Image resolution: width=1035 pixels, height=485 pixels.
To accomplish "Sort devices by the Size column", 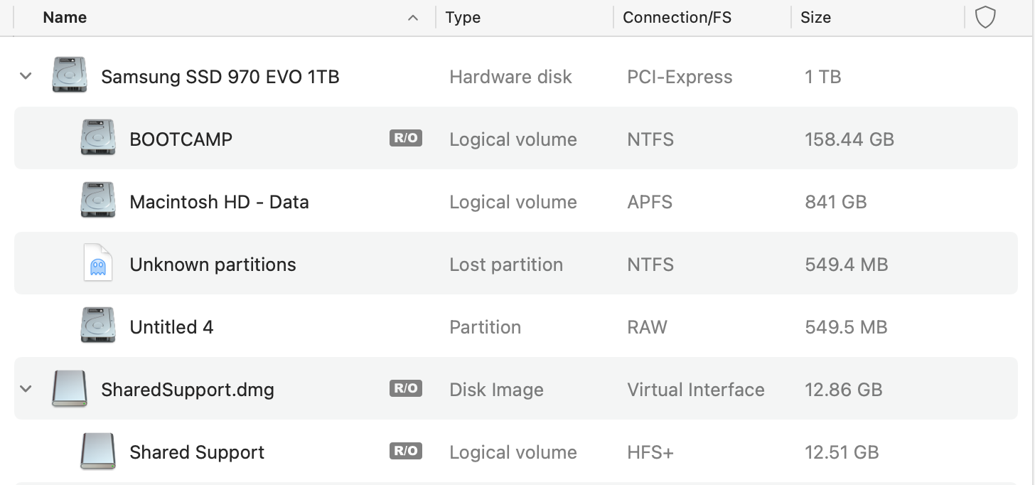I will [815, 18].
